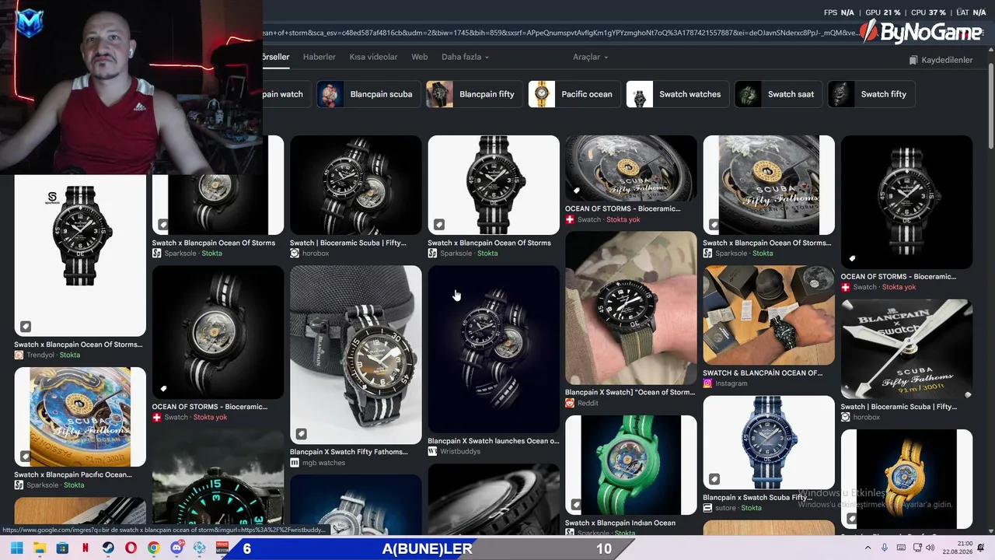The width and height of the screenshot is (995, 560).
Task: Open the horobox Scuba Fifty Fathoms close-up
Action: click(x=906, y=349)
